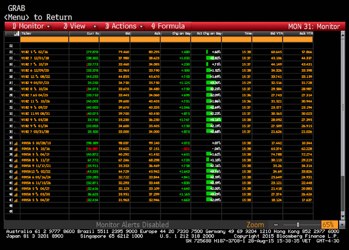The height and width of the screenshot is (250, 349).
Task: Click chart icon beside PDVSA 9 05/35 row
Action: coord(16,195)
